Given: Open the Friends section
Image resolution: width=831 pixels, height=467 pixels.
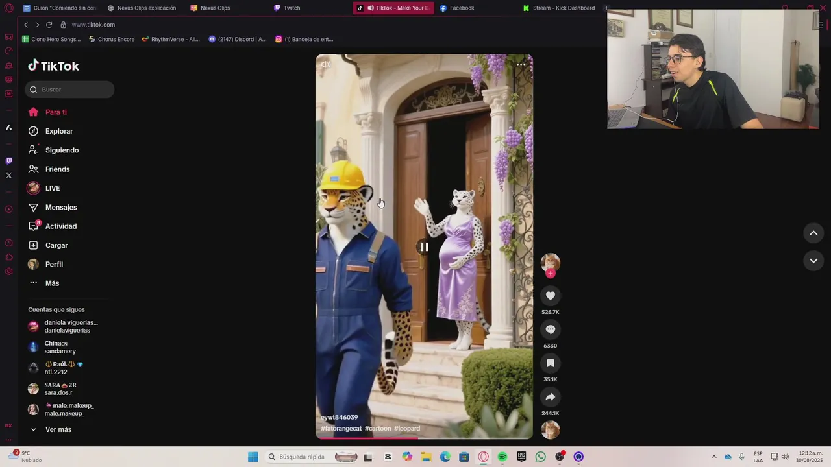Looking at the screenshot, I should 49,169.
